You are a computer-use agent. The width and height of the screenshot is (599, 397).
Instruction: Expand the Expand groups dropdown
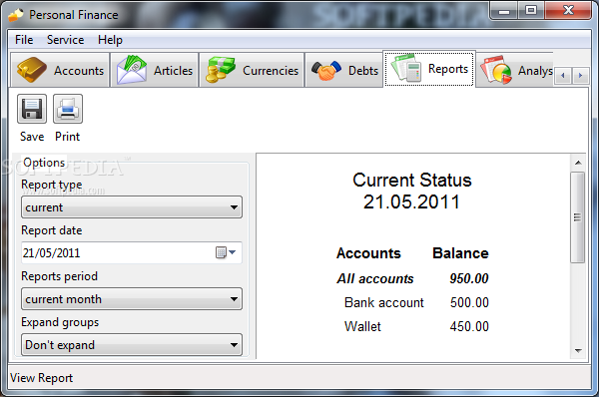(132, 345)
